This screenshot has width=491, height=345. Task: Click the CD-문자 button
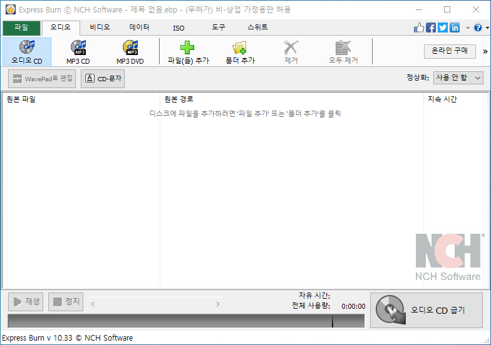[103, 79]
